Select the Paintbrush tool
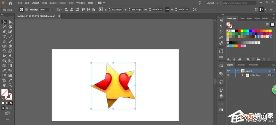 (x=10, y=41)
